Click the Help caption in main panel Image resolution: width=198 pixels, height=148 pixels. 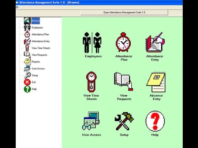pos(155,135)
